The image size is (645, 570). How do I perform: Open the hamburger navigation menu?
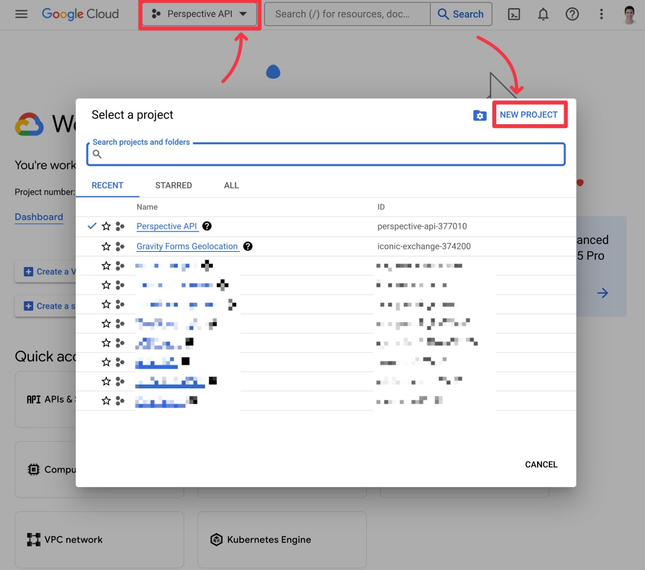(21, 14)
